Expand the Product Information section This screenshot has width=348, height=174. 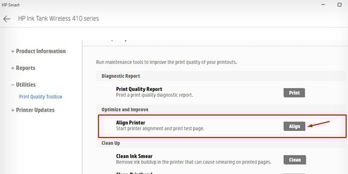[39, 51]
